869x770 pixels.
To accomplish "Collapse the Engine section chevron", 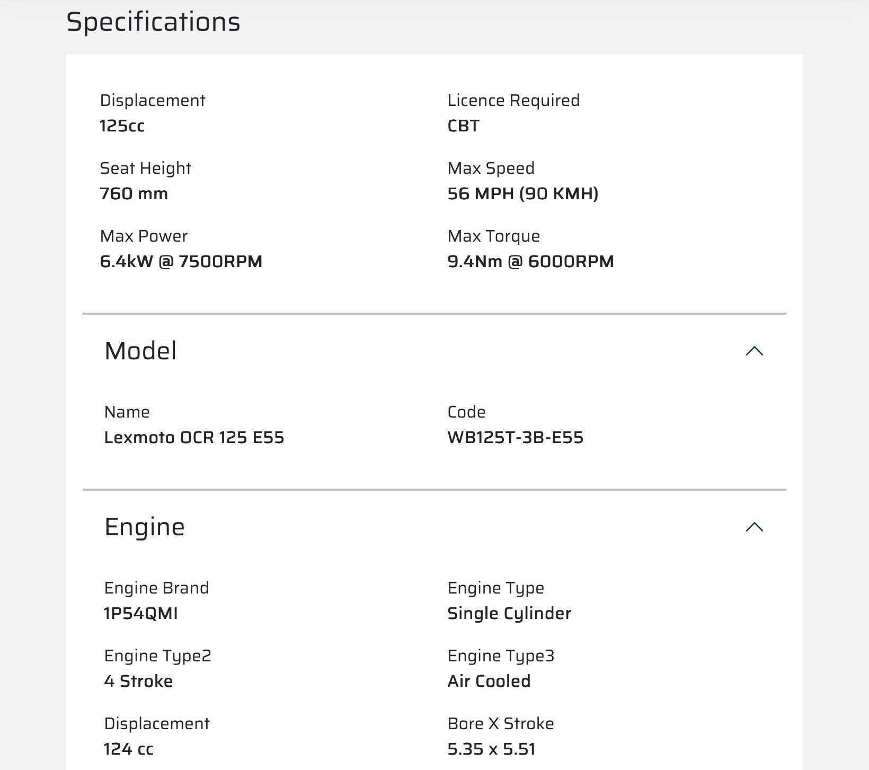I will coord(754,527).
